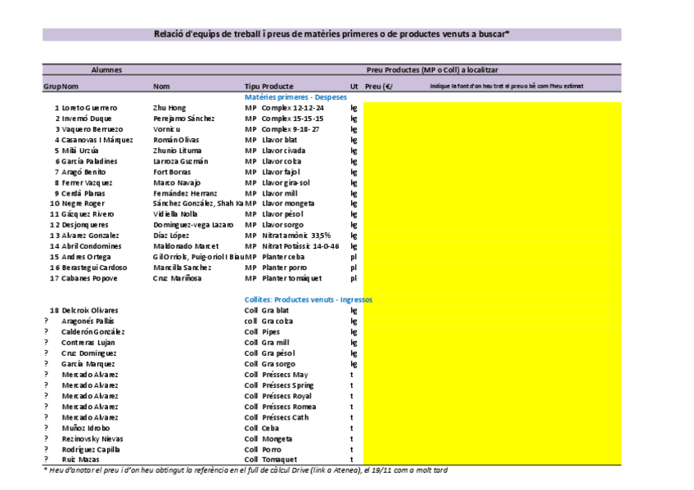Select the cell "Aragonés Pallàs"
The width and height of the screenshot is (694, 490).
click(x=88, y=321)
